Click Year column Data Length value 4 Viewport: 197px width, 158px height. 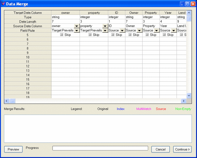coord(168,21)
